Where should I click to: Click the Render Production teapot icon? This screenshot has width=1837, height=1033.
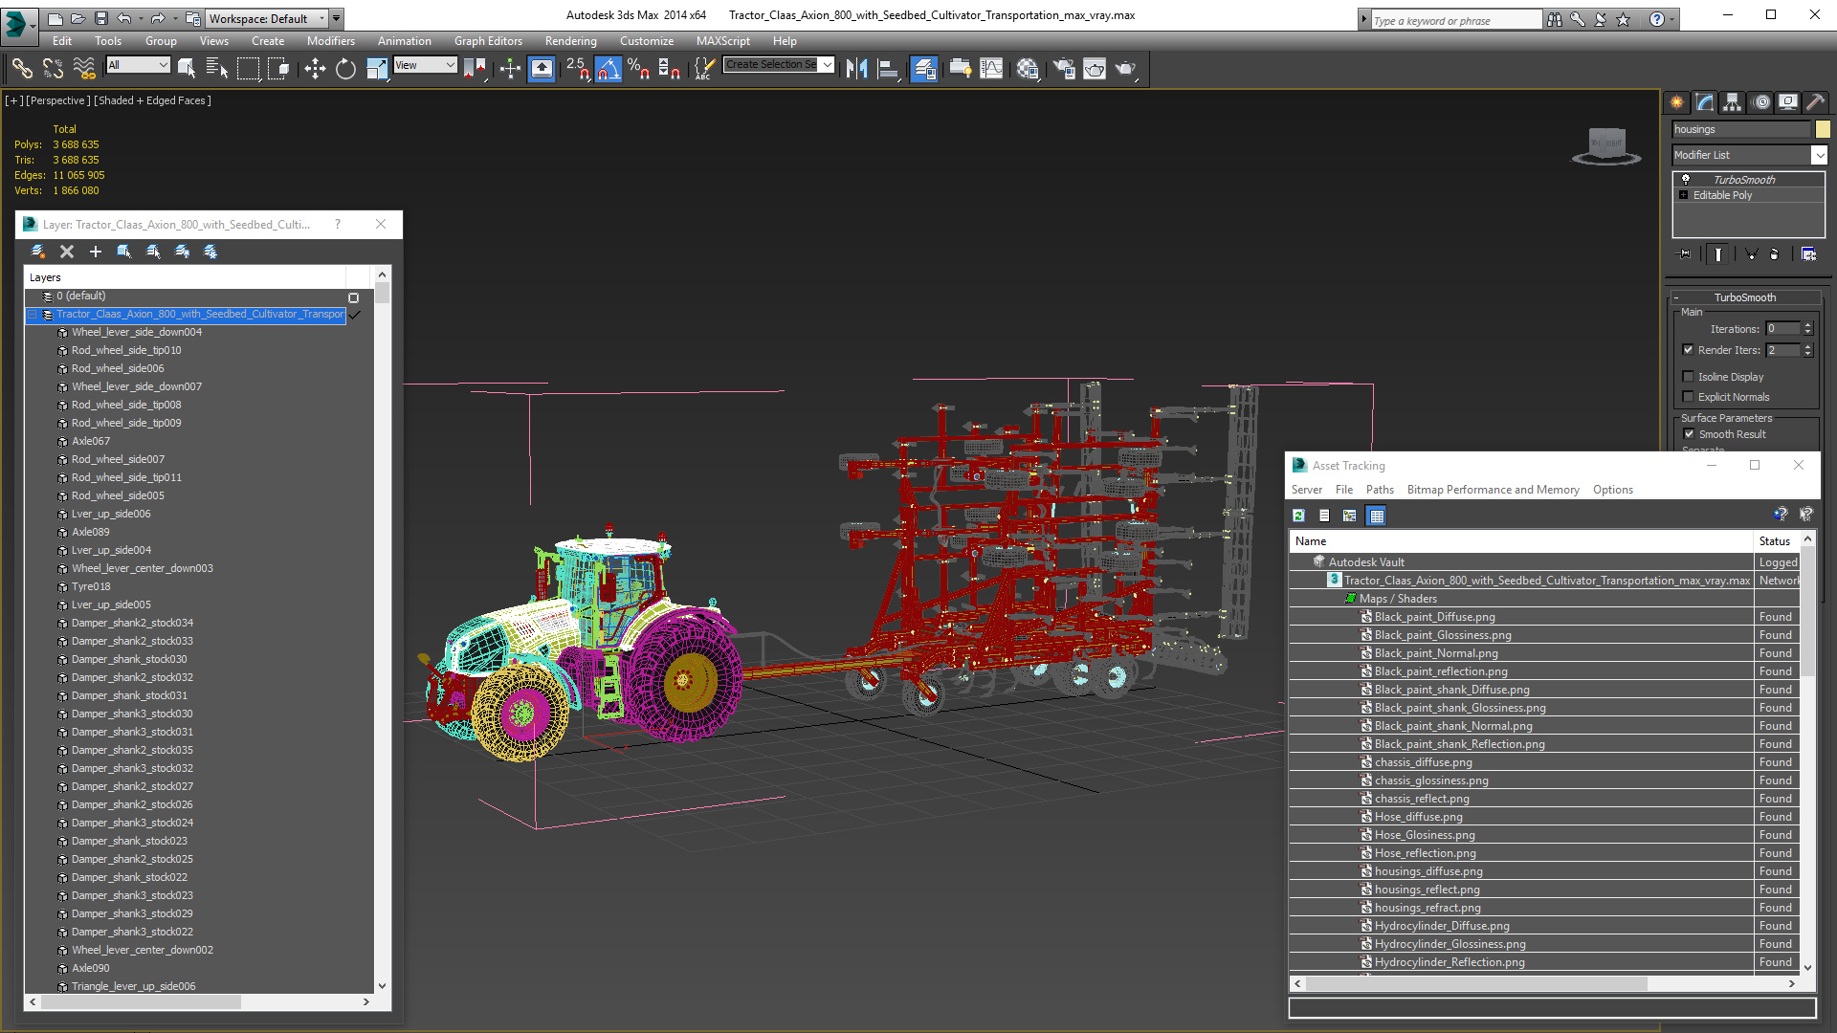[x=1125, y=68]
